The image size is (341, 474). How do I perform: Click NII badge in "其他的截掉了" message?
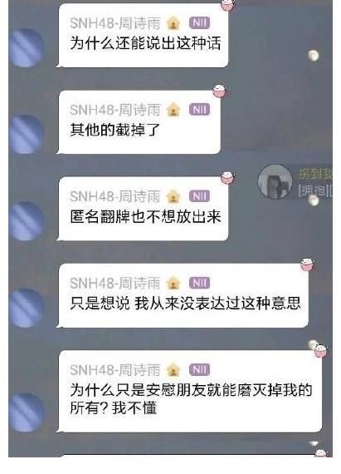click(199, 110)
